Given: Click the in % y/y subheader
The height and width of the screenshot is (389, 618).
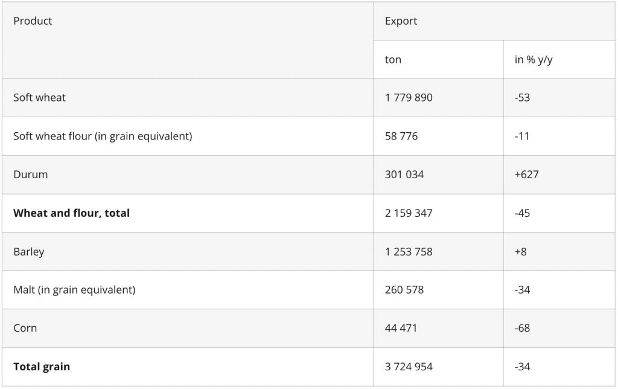Looking at the screenshot, I should click(534, 60).
